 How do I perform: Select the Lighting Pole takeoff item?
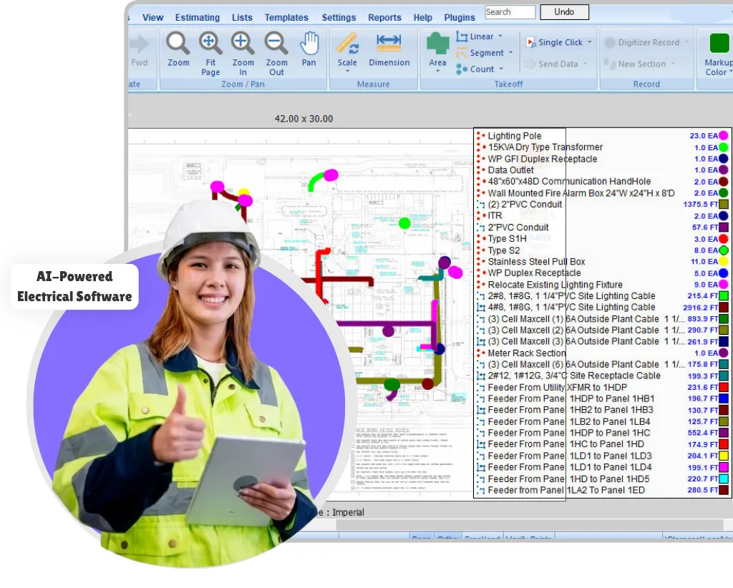(x=514, y=136)
